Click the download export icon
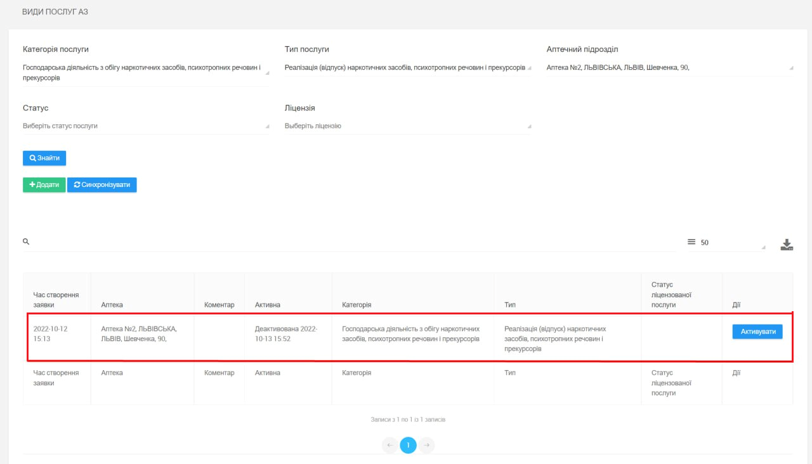 click(787, 245)
